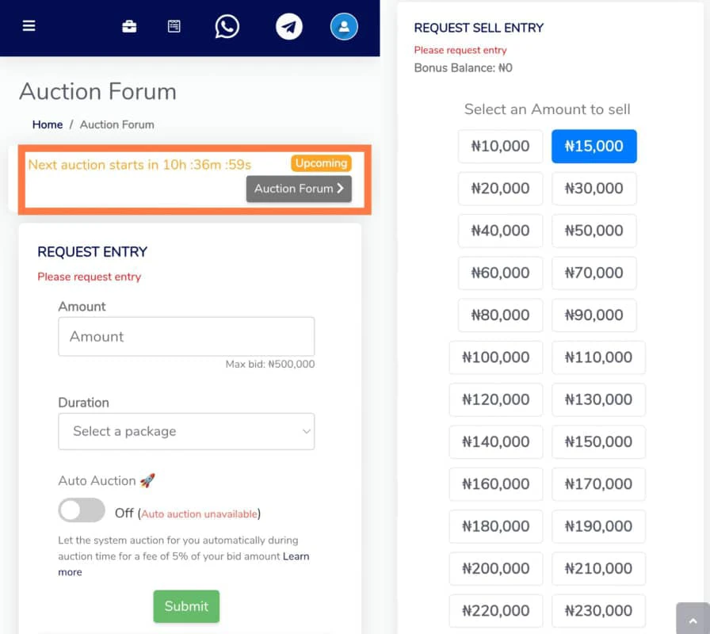Viewport: 710px width, 634px height.
Task: Select ₦170,000 amount option
Action: (598, 483)
